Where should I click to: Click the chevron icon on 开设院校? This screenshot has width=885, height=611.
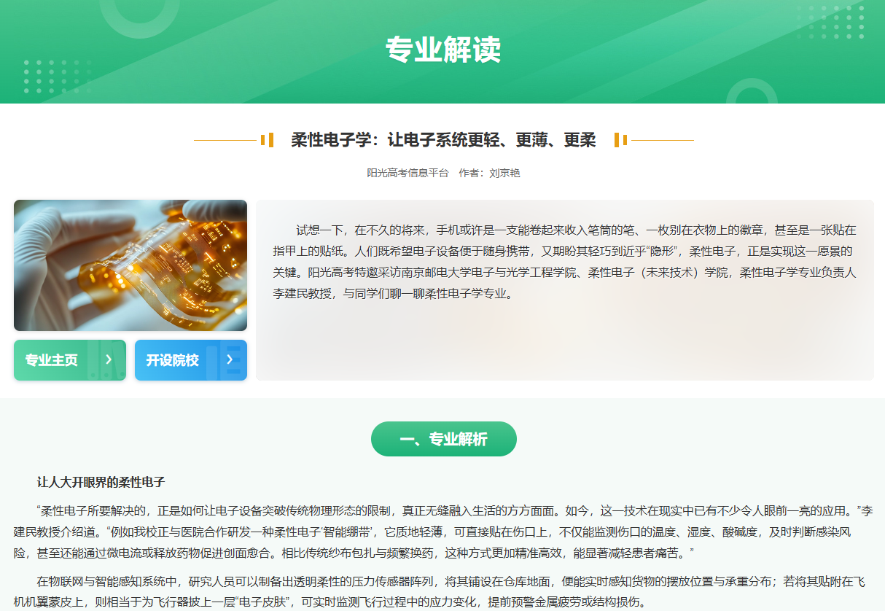(x=230, y=359)
